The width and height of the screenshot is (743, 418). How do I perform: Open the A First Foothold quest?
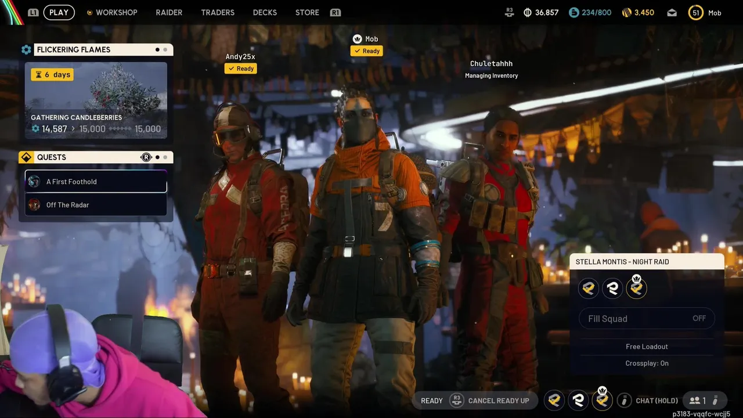pyautogui.click(x=96, y=182)
